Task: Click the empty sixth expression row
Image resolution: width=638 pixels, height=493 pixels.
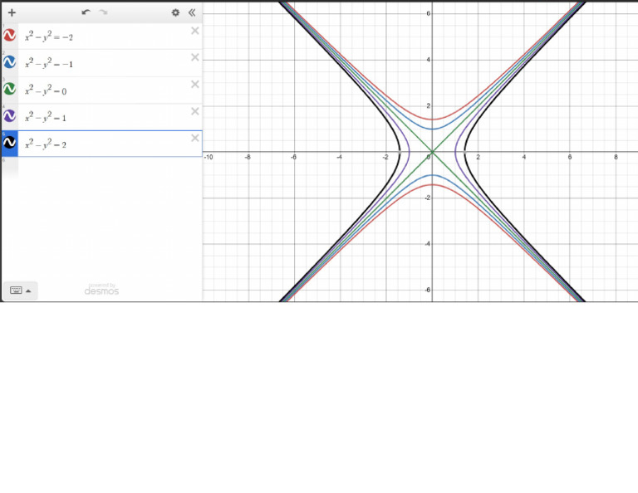Action: 101,168
